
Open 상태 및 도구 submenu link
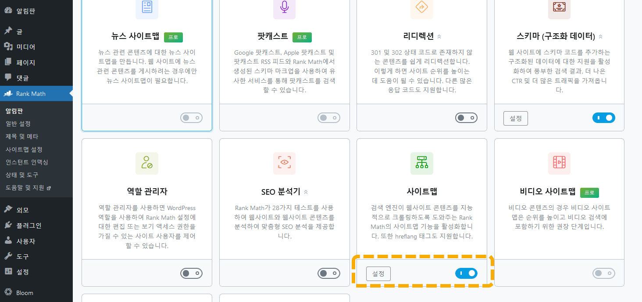22,175
